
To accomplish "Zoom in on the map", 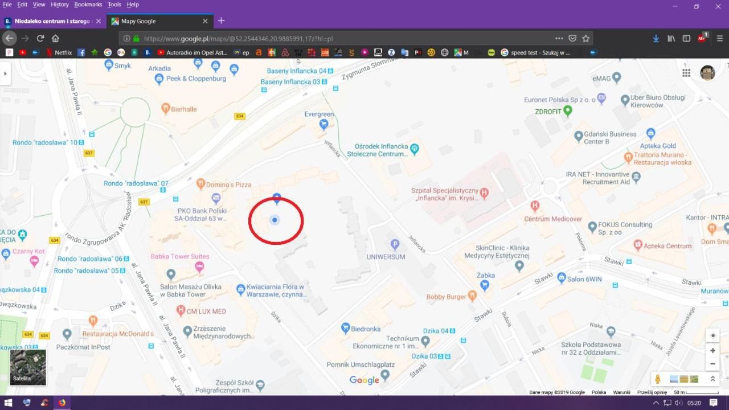I will point(712,351).
